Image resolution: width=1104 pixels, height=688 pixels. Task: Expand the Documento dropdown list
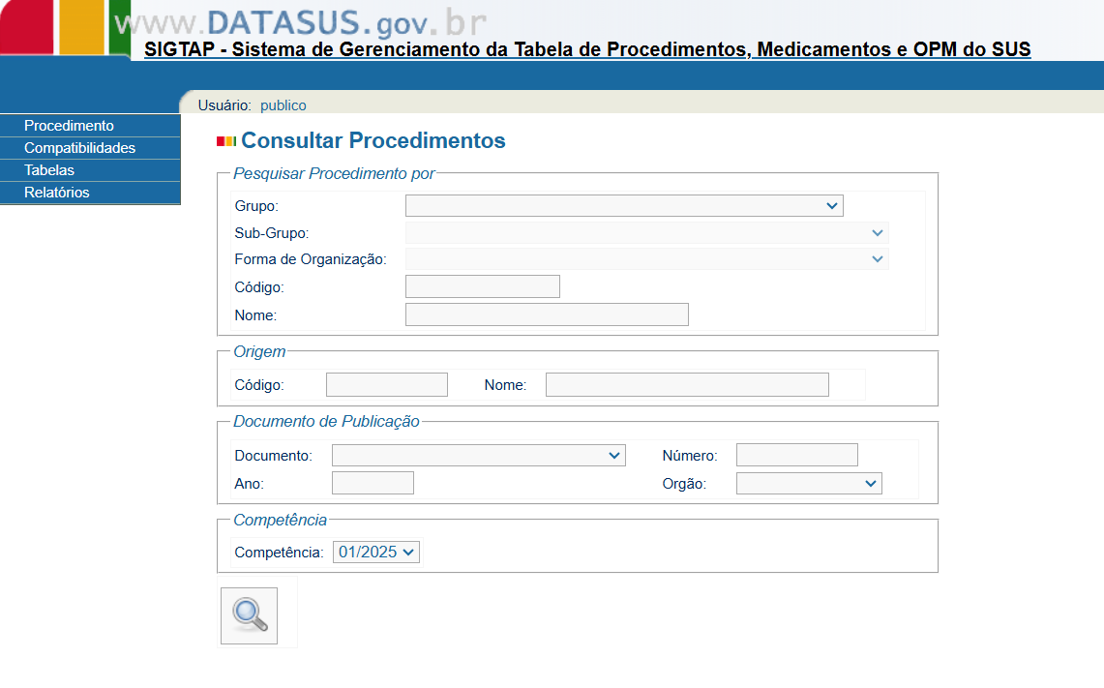tap(478, 456)
